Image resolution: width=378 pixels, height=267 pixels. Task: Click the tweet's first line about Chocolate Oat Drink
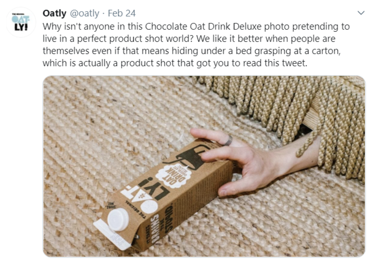[x=196, y=26]
